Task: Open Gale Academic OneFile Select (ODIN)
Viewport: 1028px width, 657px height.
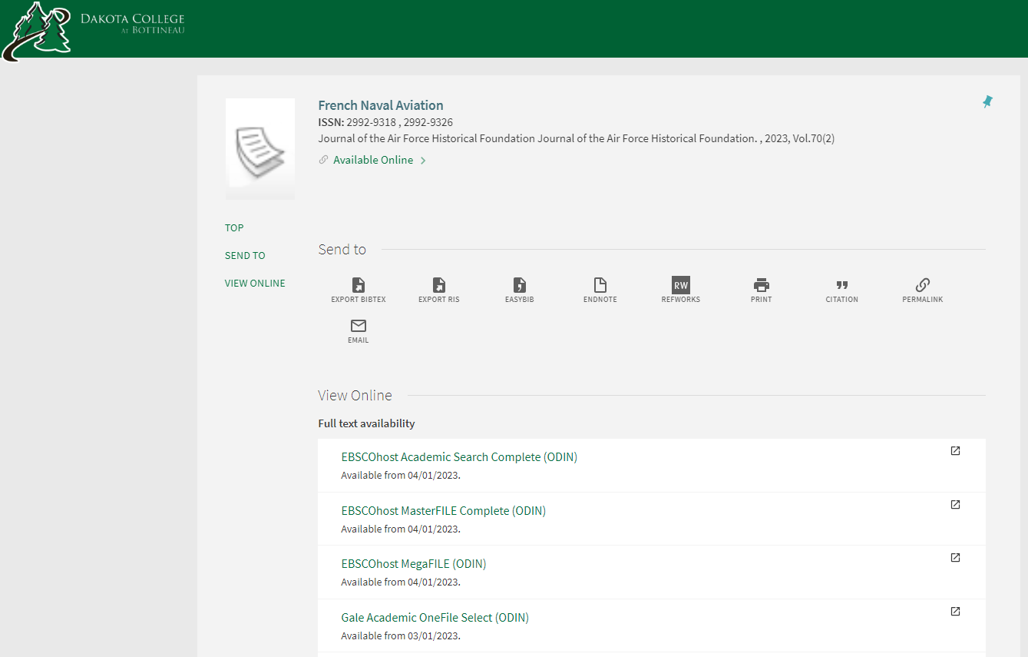Action: click(x=435, y=617)
